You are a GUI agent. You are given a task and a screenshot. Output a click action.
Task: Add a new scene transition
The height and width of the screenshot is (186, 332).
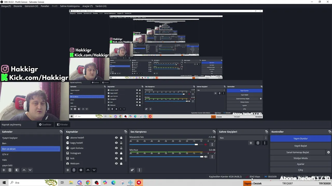click(251, 143)
